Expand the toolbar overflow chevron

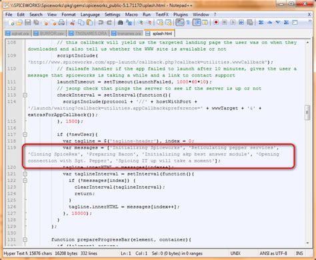[310, 21]
